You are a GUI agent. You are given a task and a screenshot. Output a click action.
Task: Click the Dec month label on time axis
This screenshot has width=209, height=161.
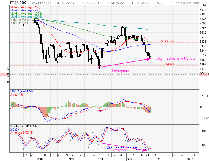click(159, 159)
